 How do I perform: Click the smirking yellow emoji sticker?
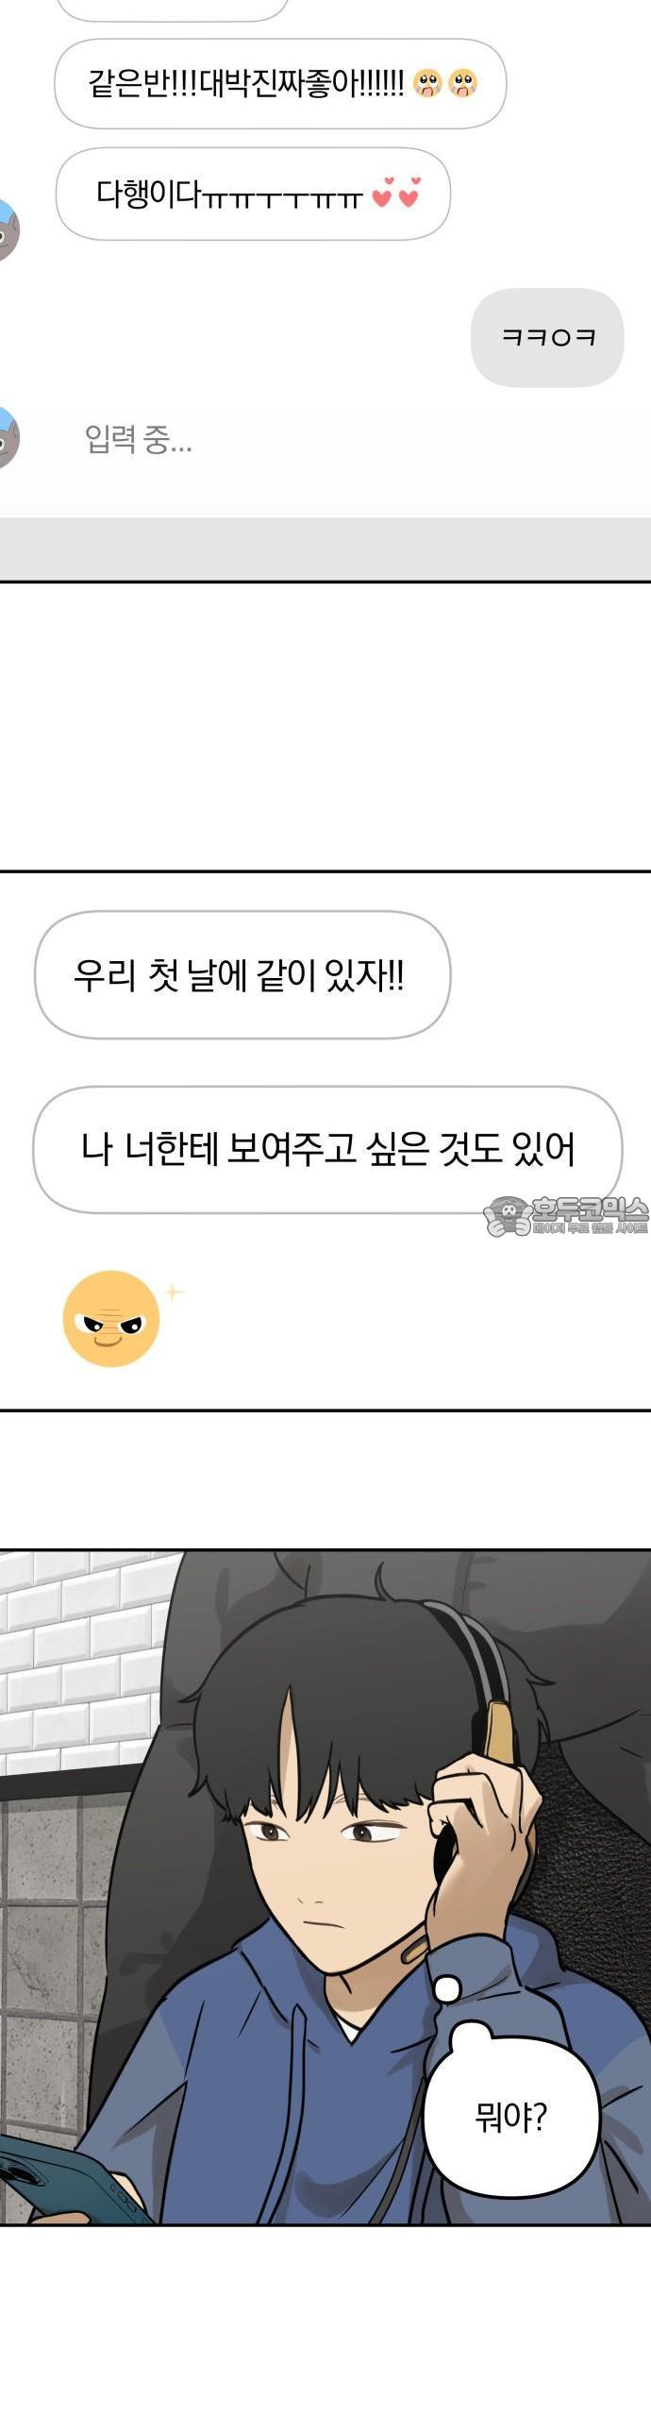coord(111,1319)
